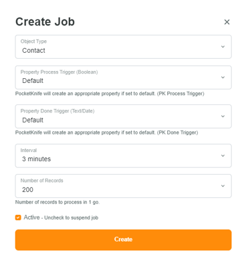Viewport: 244px width, 267px height.
Task: Expand the Object Type chevron arrow
Action: point(223,47)
